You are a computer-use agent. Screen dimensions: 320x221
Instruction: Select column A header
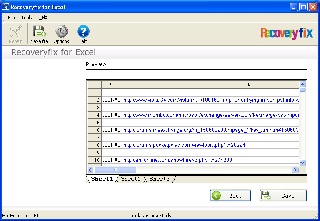pos(112,85)
